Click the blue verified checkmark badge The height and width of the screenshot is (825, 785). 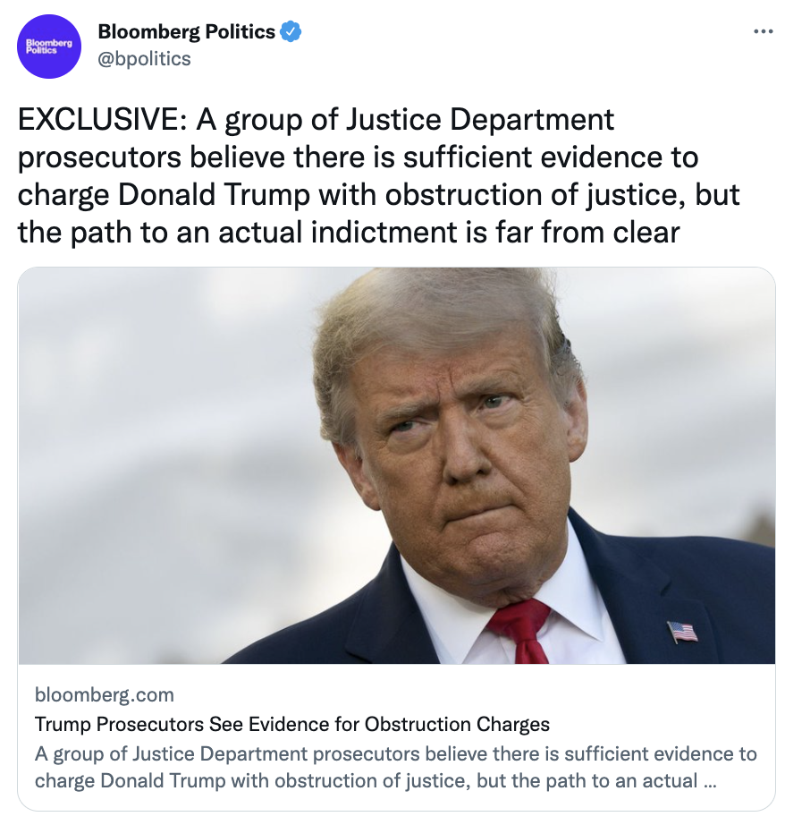pyautogui.click(x=291, y=31)
